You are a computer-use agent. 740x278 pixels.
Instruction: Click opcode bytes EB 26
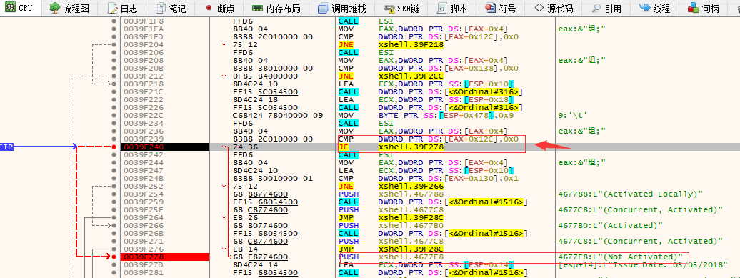(246, 217)
